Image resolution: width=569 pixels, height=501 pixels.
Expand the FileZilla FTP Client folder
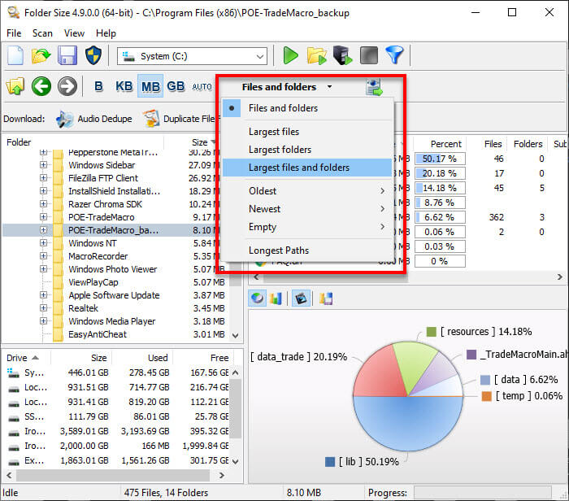44,178
